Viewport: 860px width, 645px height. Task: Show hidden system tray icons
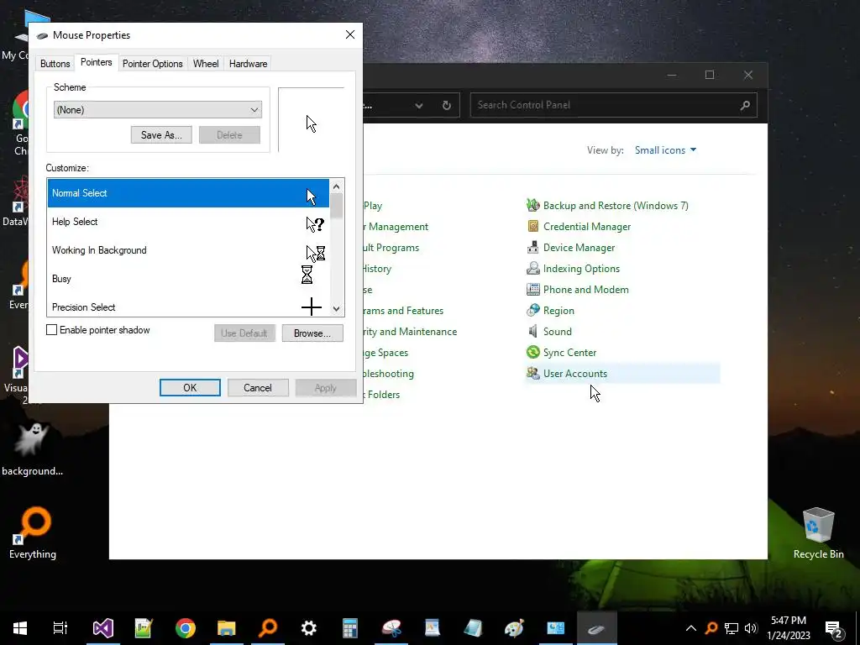[691, 628]
